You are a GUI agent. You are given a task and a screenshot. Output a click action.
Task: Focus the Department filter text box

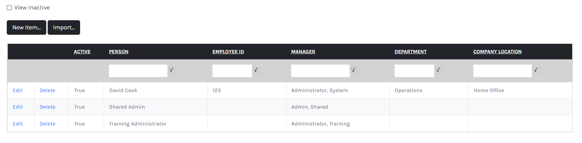pyautogui.click(x=414, y=71)
